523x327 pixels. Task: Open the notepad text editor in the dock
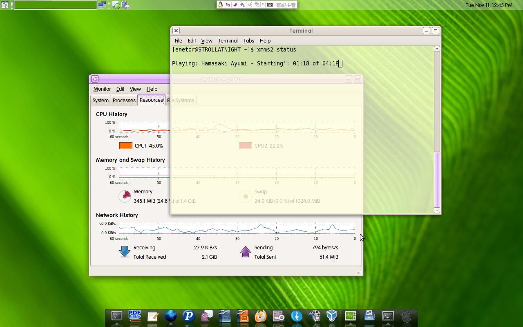coord(153,316)
